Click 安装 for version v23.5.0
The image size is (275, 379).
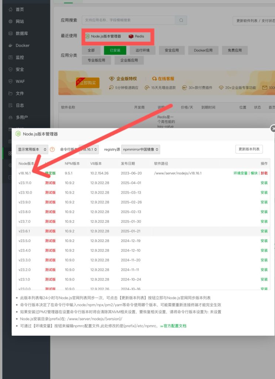(x=264, y=241)
